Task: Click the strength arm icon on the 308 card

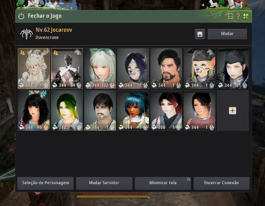Action: (x=154, y=127)
